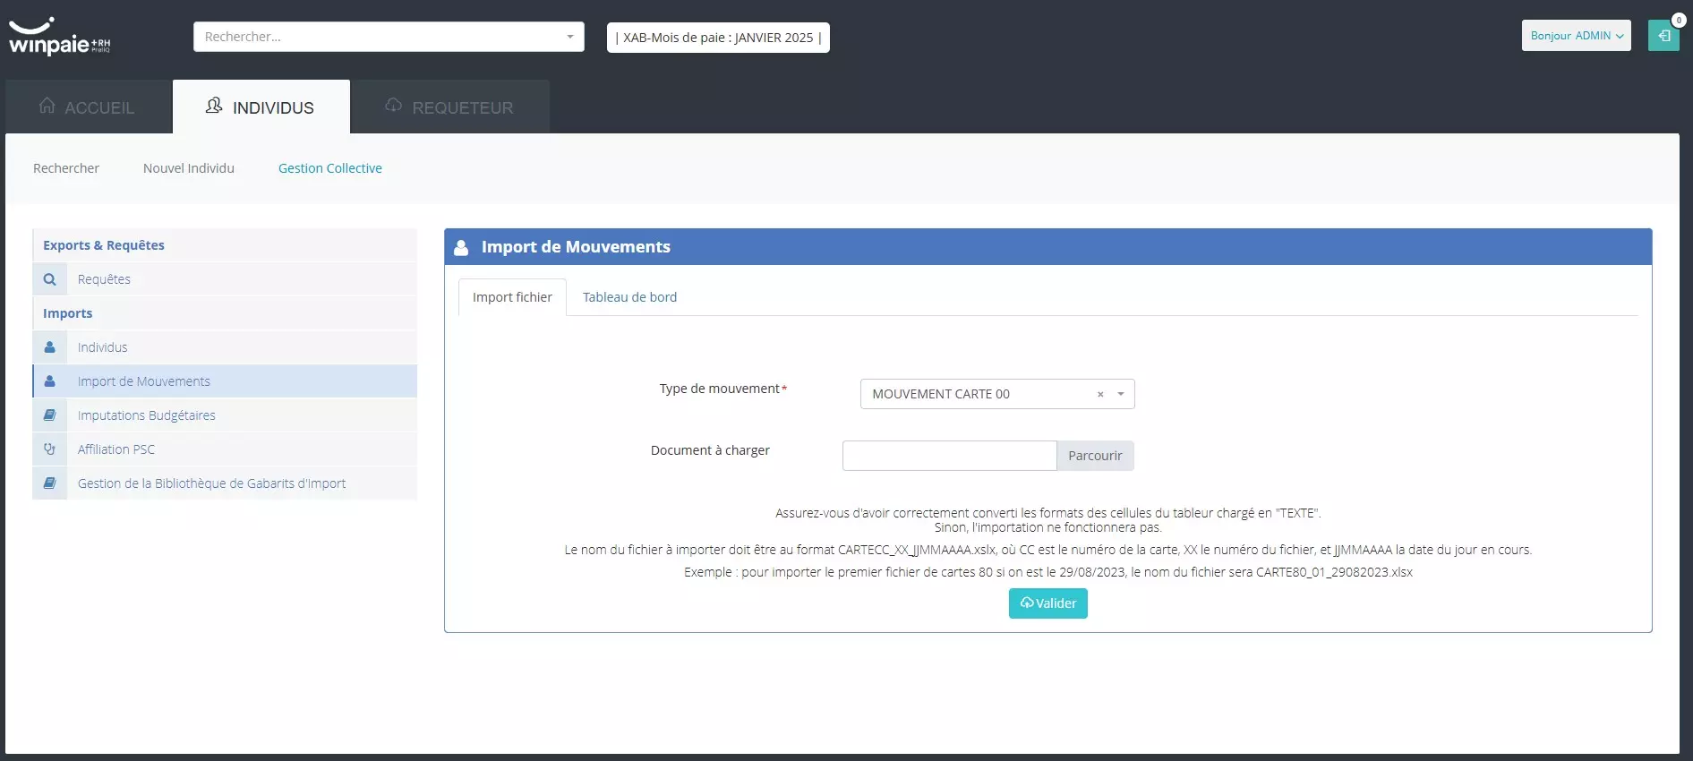The height and width of the screenshot is (761, 1693).
Task: Click the user icon in Import de Mouvements header
Action: pos(461,248)
